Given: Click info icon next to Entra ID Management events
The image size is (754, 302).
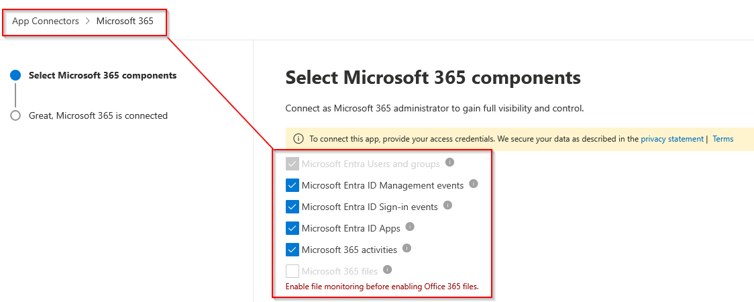Looking at the screenshot, I should click(474, 184).
